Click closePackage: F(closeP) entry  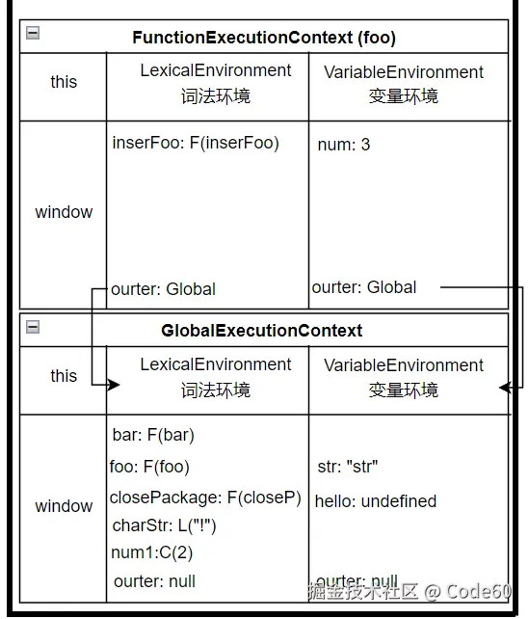(x=205, y=498)
